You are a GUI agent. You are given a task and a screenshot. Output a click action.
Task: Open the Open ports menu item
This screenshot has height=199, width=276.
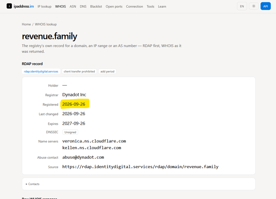point(114,6)
